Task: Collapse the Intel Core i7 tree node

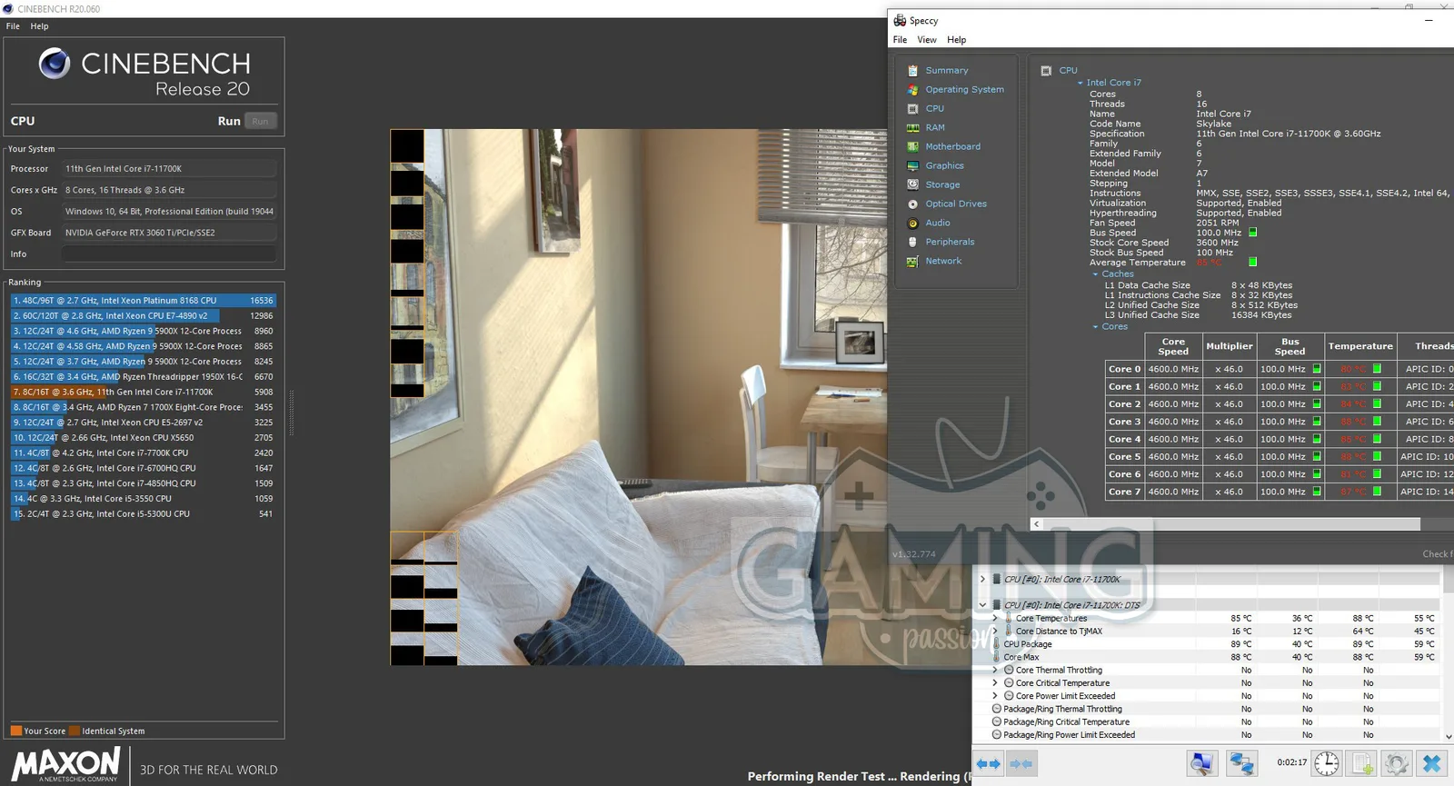Action: 1081,83
